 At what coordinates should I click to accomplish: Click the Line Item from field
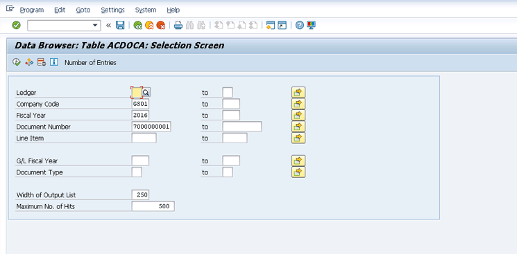point(144,138)
